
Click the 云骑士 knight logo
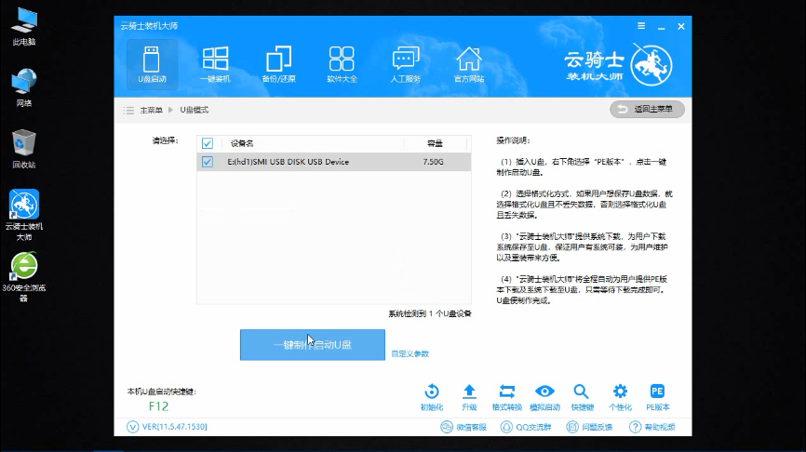652,65
